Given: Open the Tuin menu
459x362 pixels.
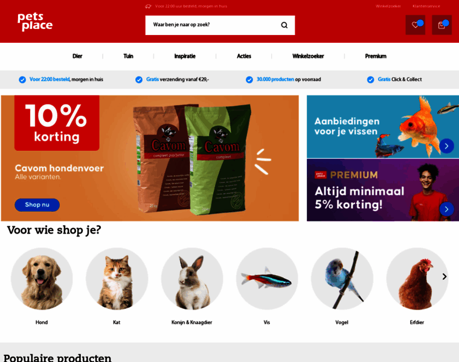Looking at the screenshot, I should (128, 56).
